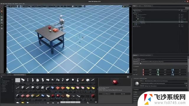Toggle the Instanceable checkbox
This screenshot has width=189, height=106.
(141, 64)
